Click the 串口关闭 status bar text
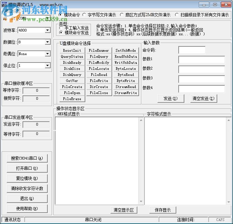Screen dimensions: 233x224 93,220
